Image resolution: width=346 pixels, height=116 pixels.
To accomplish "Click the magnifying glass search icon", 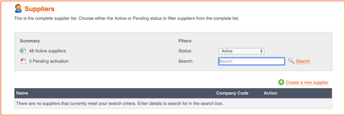I will pos(291,61).
